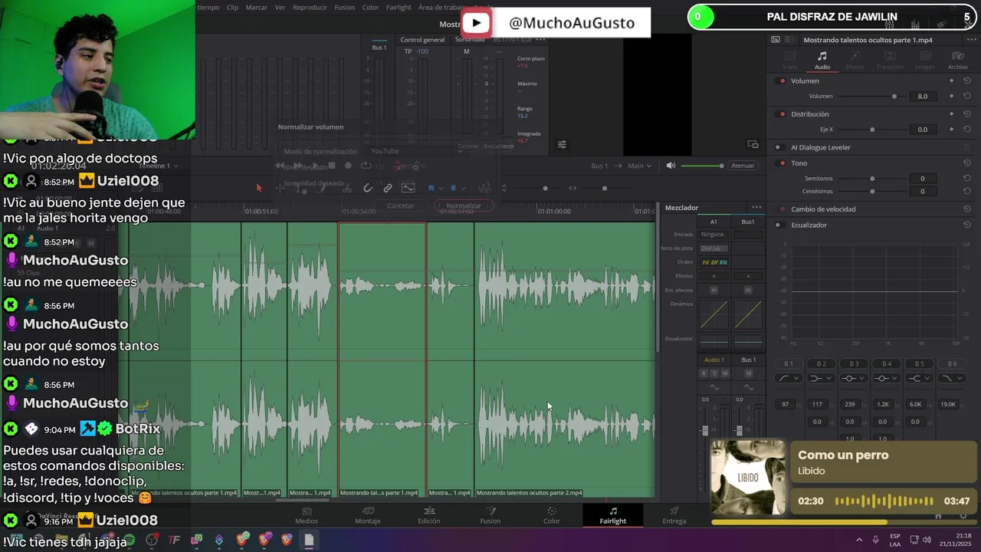The width and height of the screenshot is (981, 552).
Task: Open the Fairlight page
Action: click(612, 515)
